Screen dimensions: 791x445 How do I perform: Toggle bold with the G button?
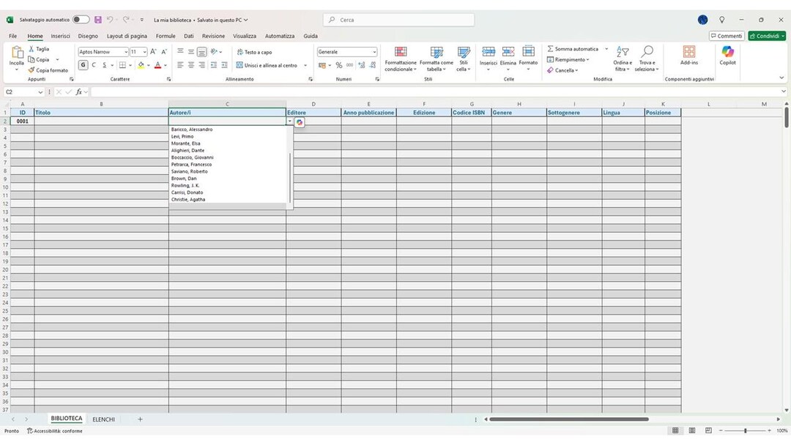(x=83, y=65)
